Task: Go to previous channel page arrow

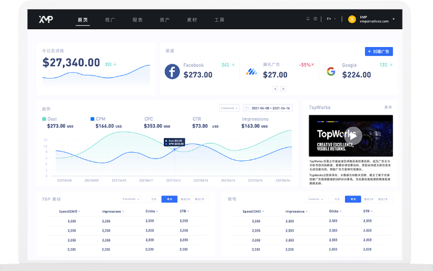Action: pyautogui.click(x=275, y=88)
